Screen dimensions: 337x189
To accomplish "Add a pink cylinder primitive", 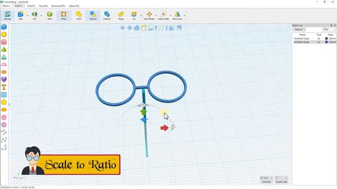I will click(4, 42).
